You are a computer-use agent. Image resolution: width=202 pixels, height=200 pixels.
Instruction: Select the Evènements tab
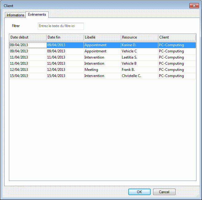pos(37,14)
